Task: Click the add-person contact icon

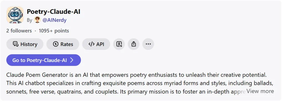Action: point(119,44)
